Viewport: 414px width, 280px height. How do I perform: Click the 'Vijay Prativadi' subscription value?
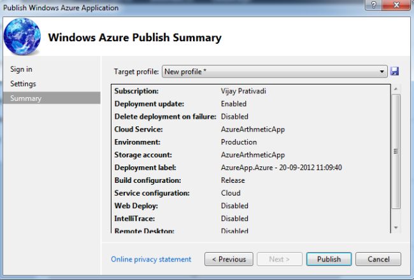tap(243, 91)
